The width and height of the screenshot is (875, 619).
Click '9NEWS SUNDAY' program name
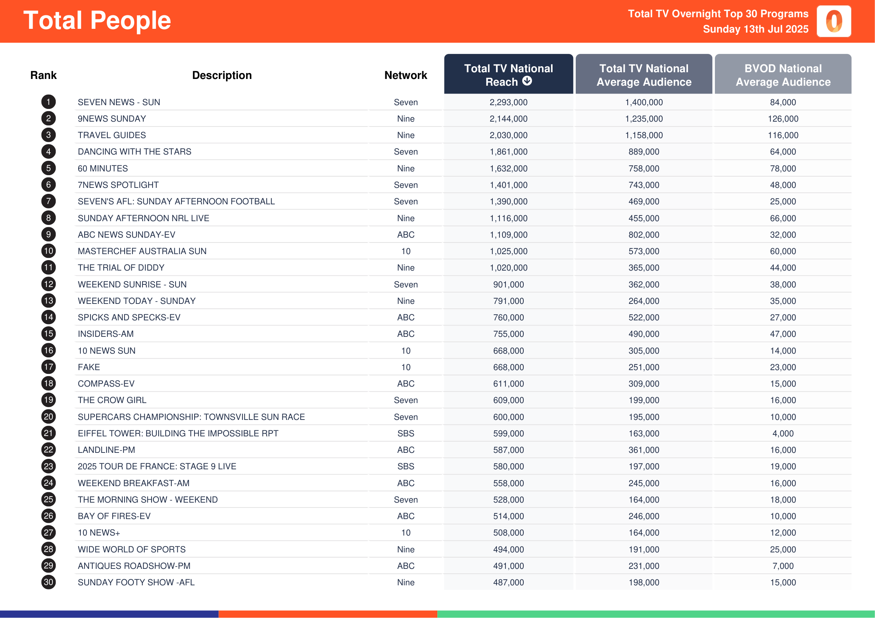pyautogui.click(x=111, y=119)
